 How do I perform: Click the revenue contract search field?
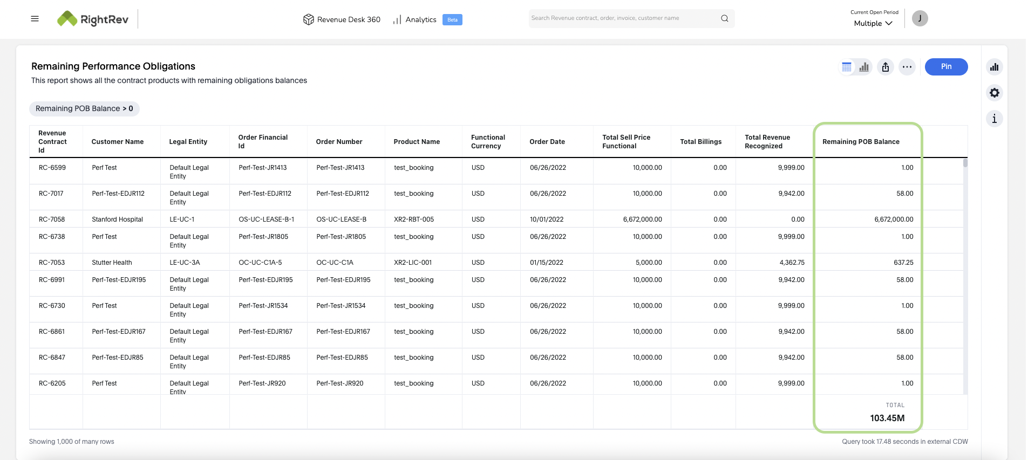(623, 18)
